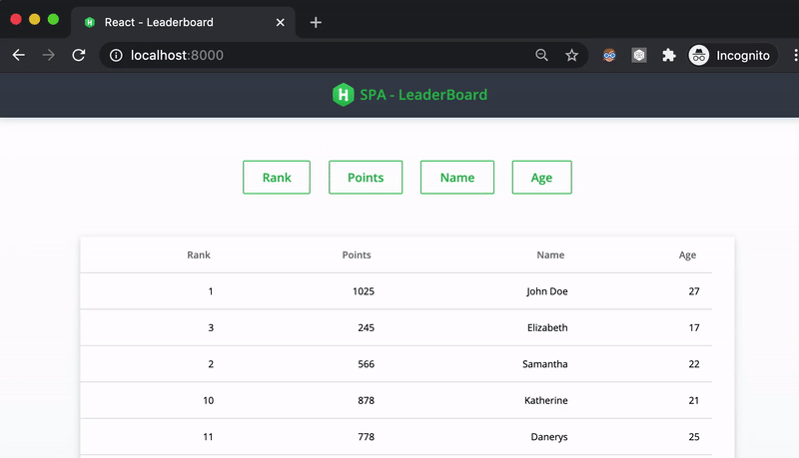Open the Extensions puzzle piece icon

668,56
